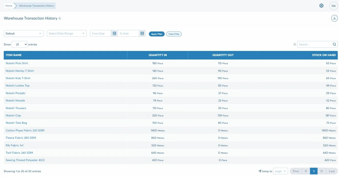Screen dimensions: 339x177
Task: Click the Clear Filter button
Action: (x=174, y=34)
